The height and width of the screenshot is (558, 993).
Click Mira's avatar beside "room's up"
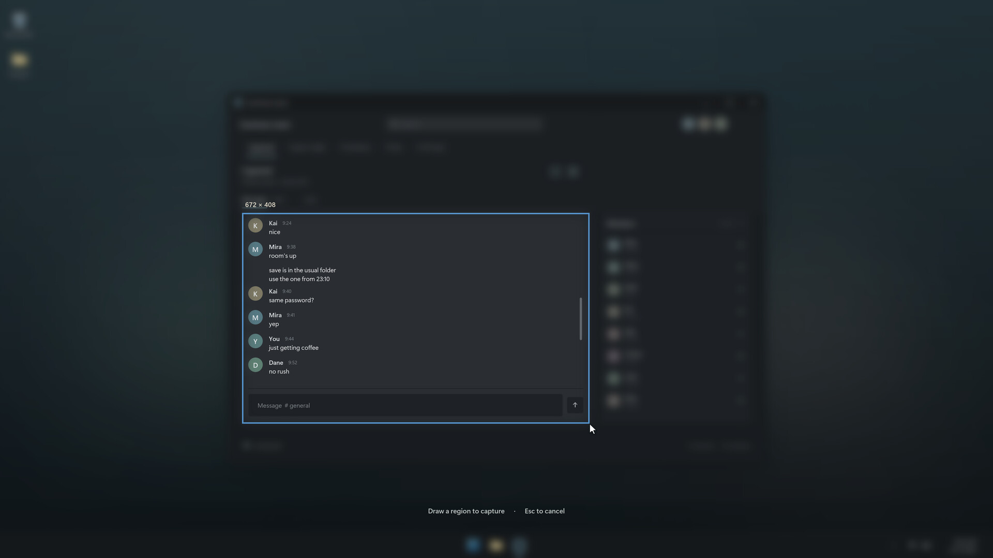click(x=255, y=250)
